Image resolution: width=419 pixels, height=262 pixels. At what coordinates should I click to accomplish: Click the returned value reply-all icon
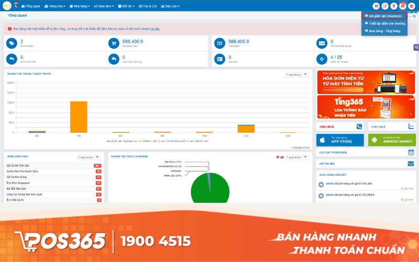point(114,59)
